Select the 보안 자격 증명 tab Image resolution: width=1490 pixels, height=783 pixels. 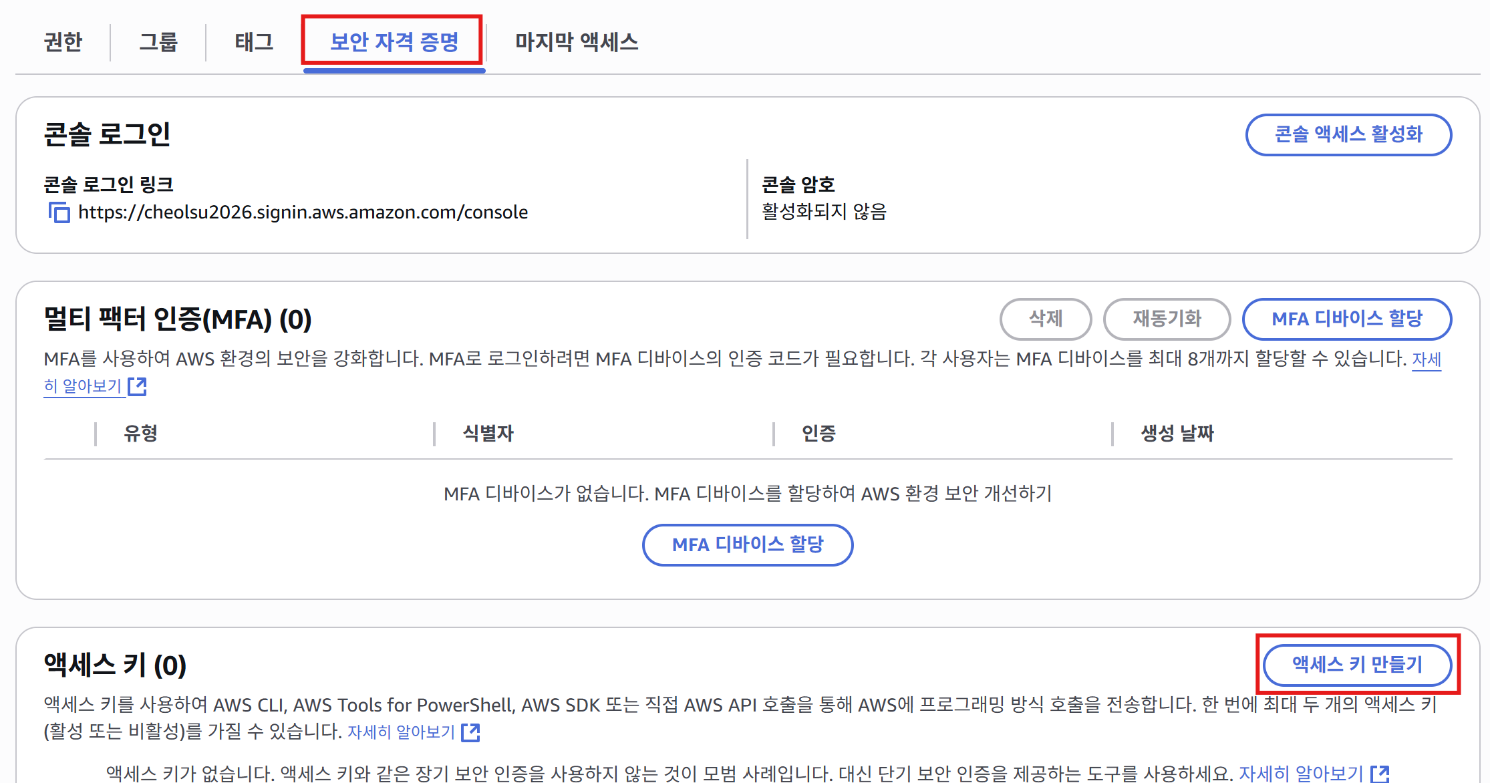[x=394, y=42]
